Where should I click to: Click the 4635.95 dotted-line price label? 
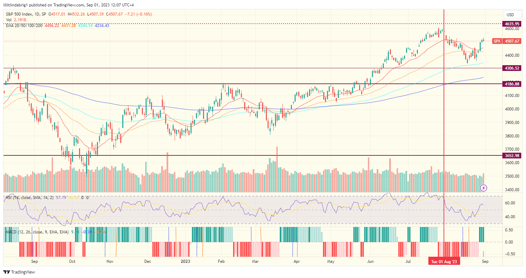point(511,24)
